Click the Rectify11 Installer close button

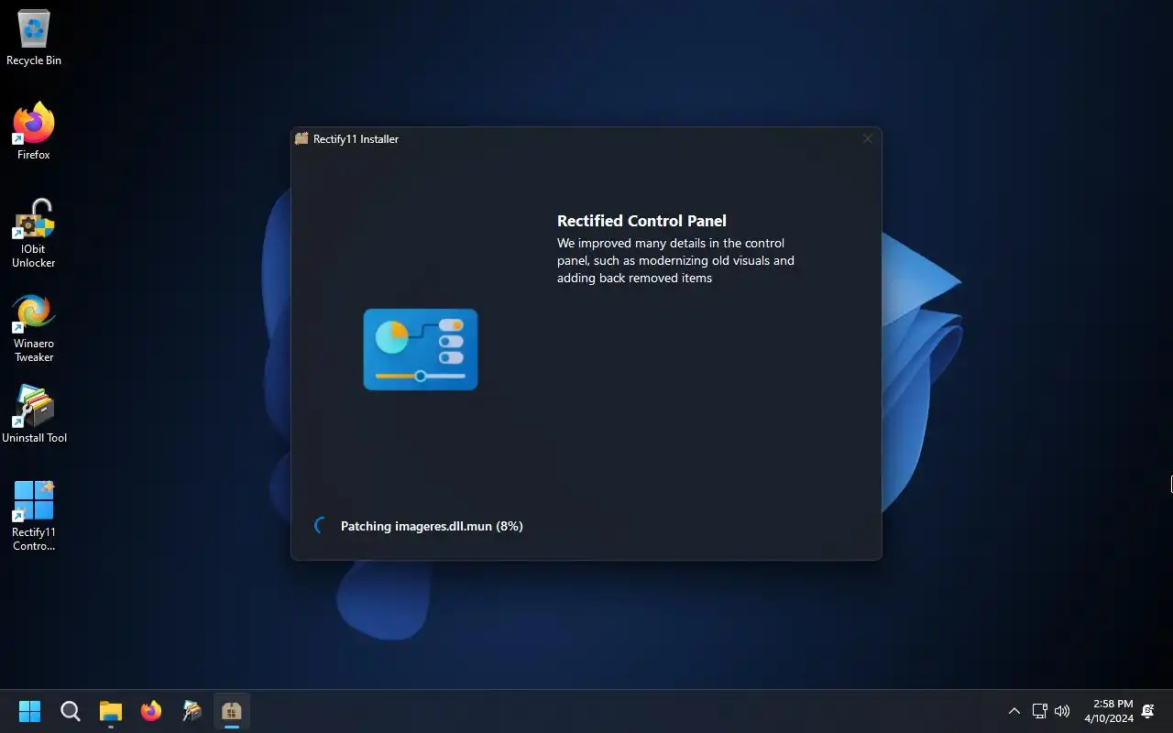click(x=868, y=139)
